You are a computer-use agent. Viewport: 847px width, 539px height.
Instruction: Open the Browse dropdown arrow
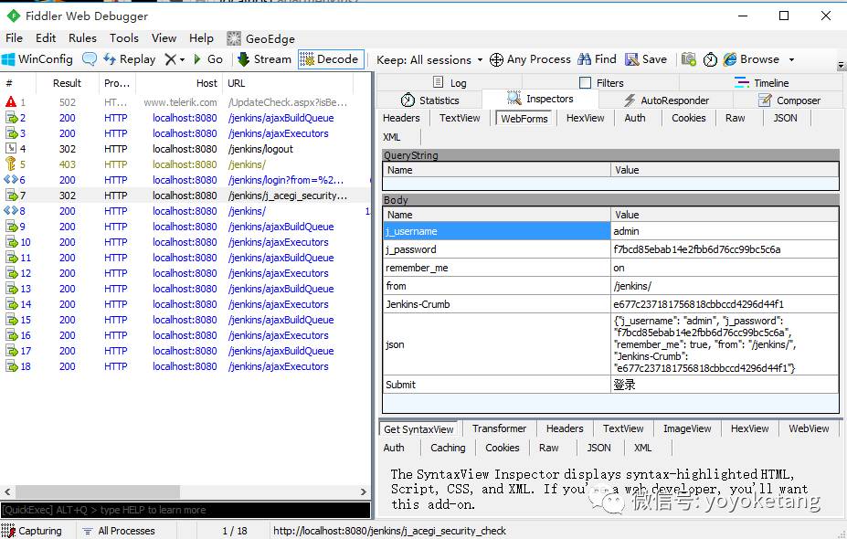[x=791, y=59]
